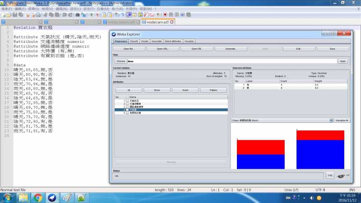This screenshot has width=361, height=203.
Task: Open the Class attribute dropdown in Weka
Action: point(331,120)
